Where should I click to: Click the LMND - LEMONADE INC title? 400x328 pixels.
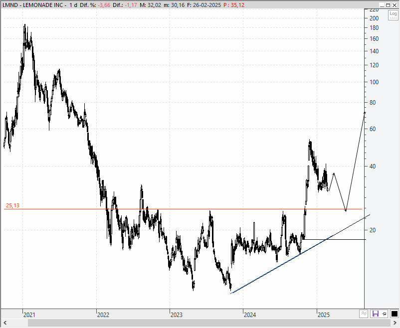[32, 5]
